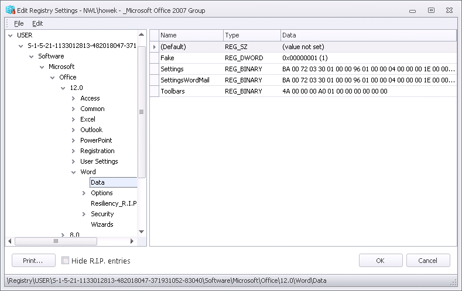
Task: Select the Resiliency_R.I.P key
Action: (114, 203)
